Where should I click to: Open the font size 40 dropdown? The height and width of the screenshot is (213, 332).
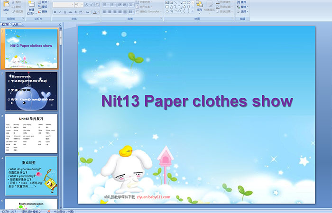click(79, 4)
